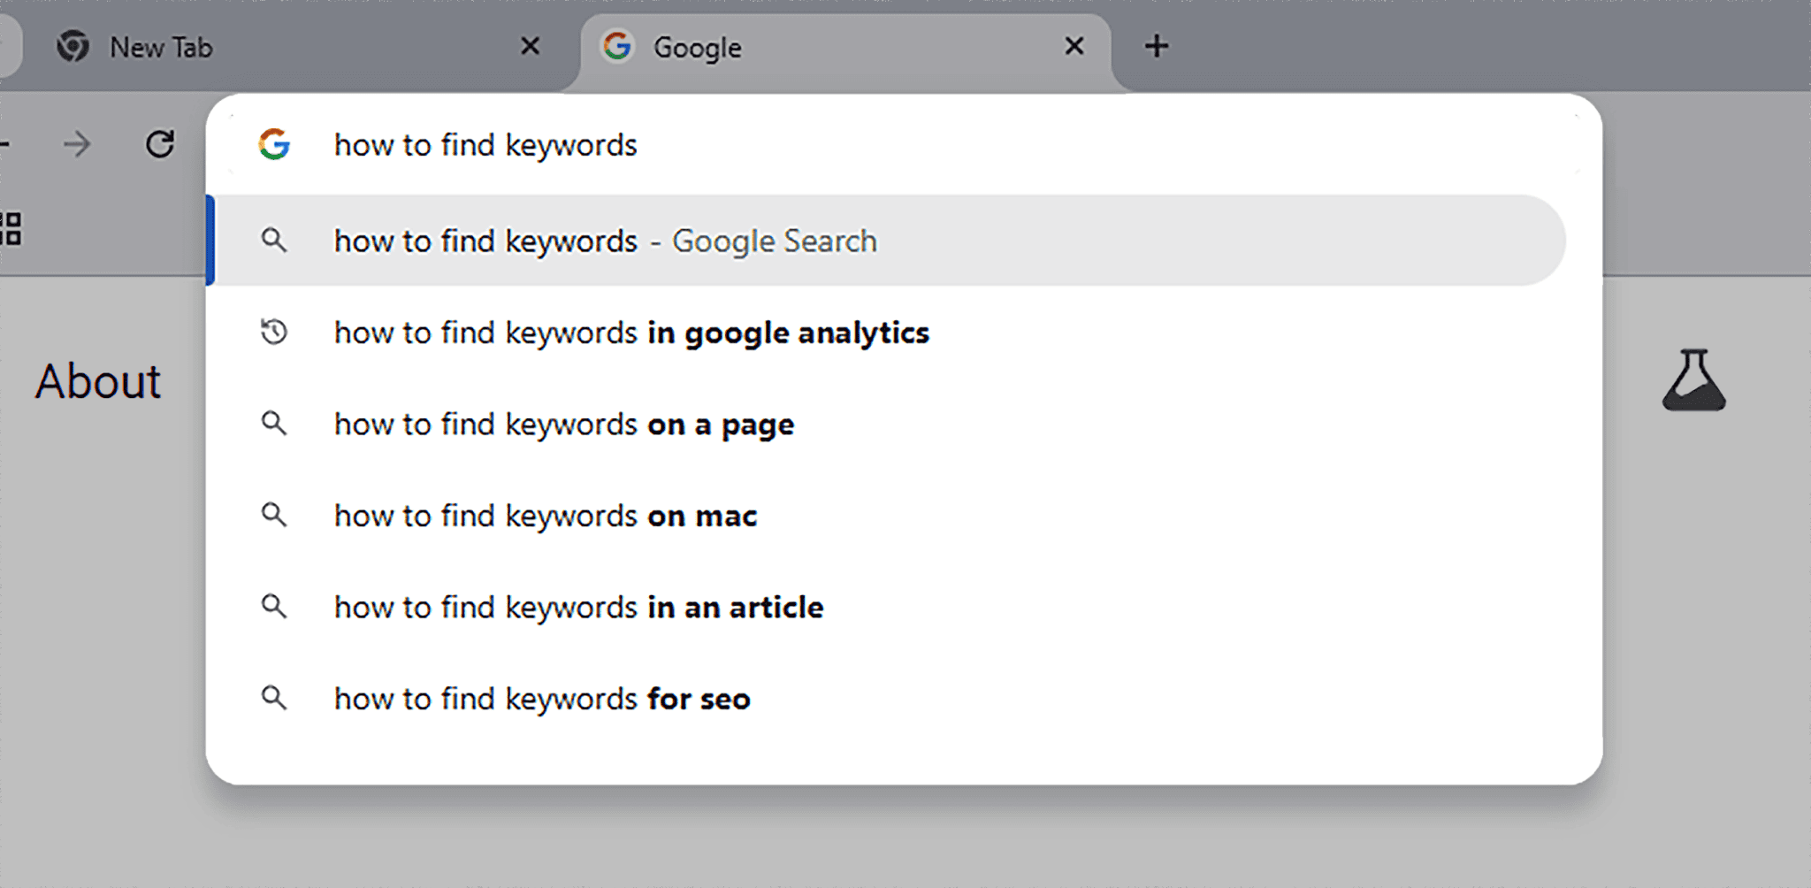Open Search Labs via the flask icon
The image size is (1811, 888).
[1692, 381]
